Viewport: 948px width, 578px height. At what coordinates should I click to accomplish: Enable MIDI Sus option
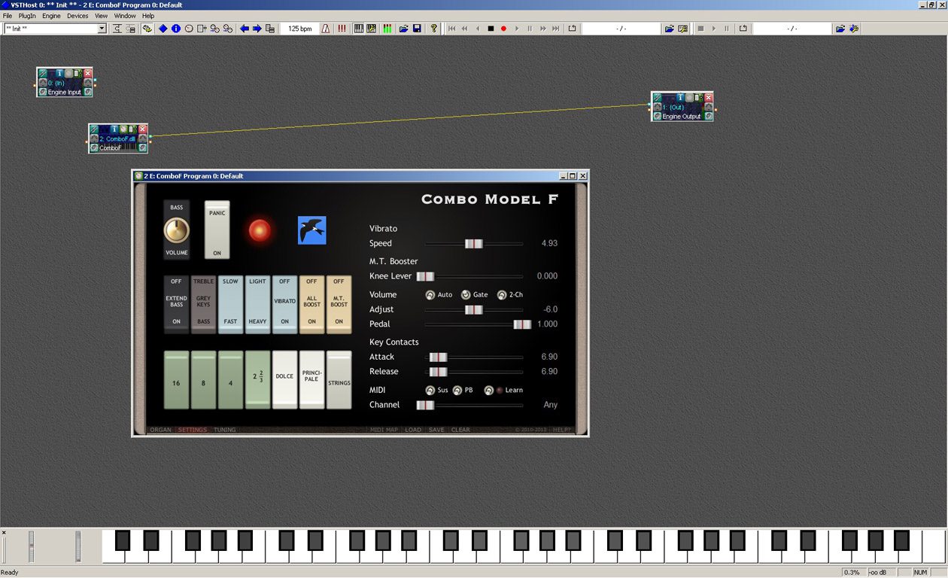[x=430, y=391]
